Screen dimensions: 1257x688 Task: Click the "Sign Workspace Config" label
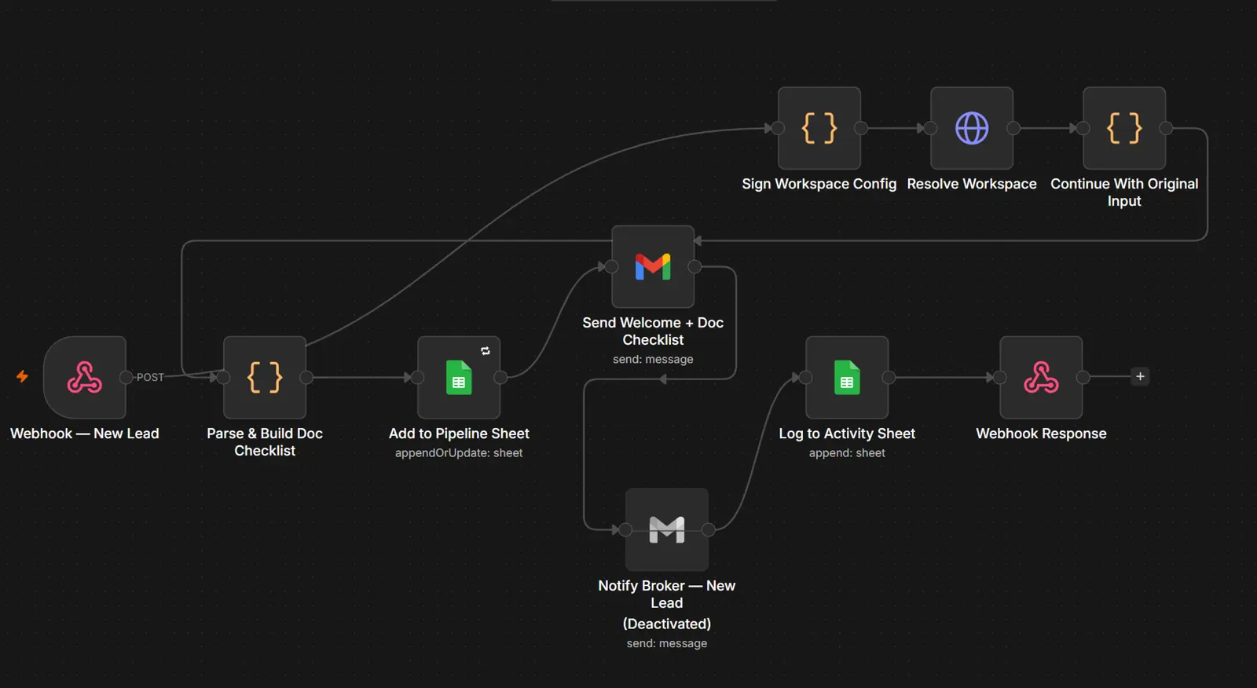[x=819, y=184]
